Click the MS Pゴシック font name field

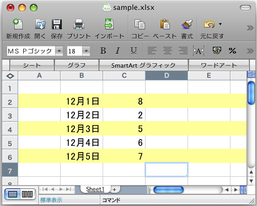[31, 51]
